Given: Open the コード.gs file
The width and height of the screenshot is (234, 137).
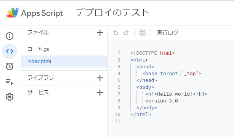Looking at the screenshot, I should point(64,49).
